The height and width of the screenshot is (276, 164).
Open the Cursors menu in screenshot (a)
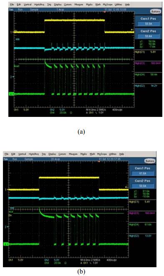(x=68, y=5)
